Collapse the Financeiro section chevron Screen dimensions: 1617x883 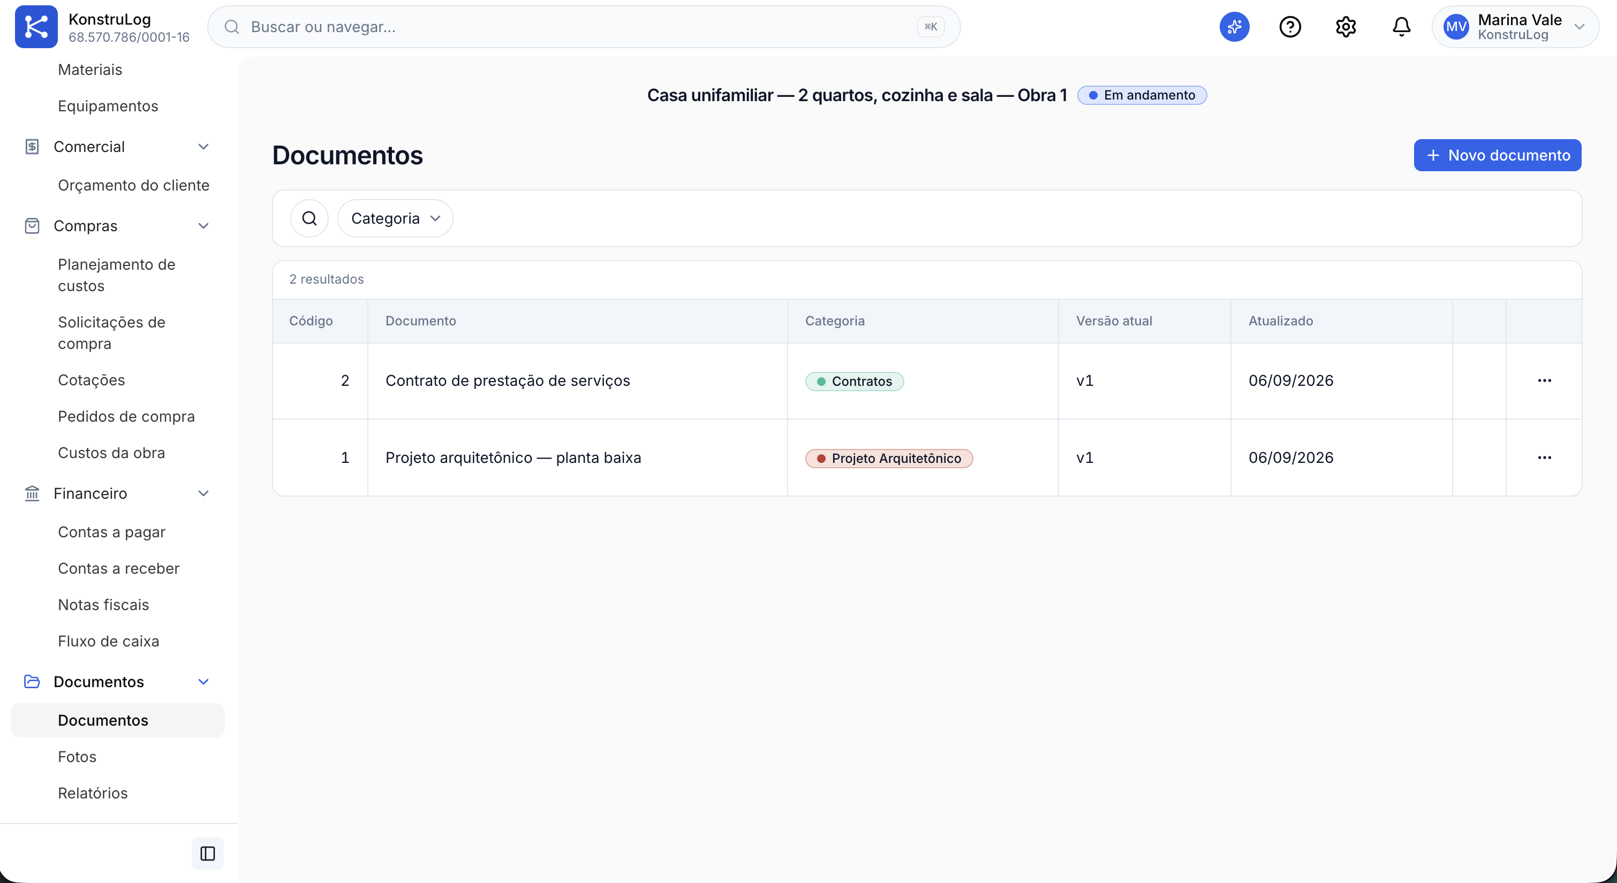pos(203,493)
